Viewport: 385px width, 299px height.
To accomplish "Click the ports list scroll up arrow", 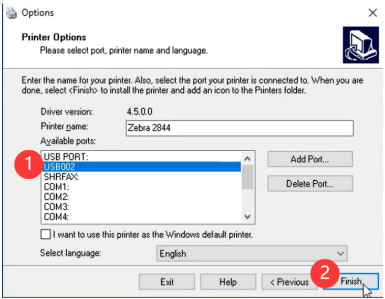I will click(x=247, y=159).
